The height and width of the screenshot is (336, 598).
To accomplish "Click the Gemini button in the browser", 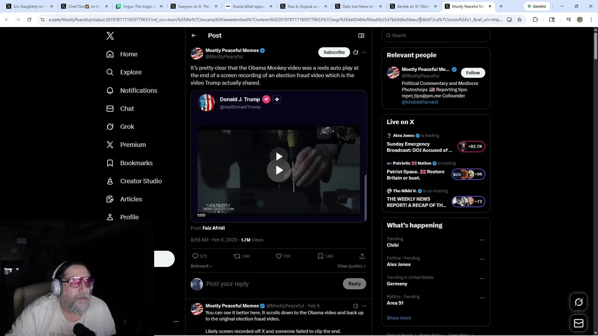I will (536, 7).
